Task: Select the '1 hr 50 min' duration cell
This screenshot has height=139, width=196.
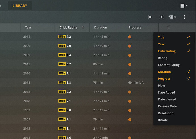Action: click(101, 92)
